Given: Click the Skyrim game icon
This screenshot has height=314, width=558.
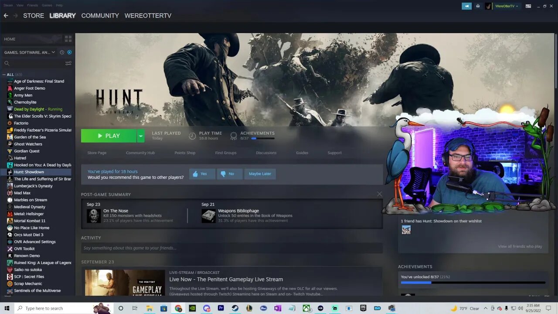Looking at the screenshot, I should click(x=10, y=116).
